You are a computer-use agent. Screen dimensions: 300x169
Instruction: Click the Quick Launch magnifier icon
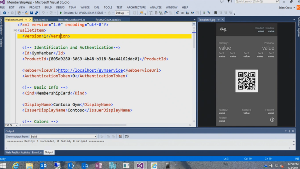(x=277, y=1)
